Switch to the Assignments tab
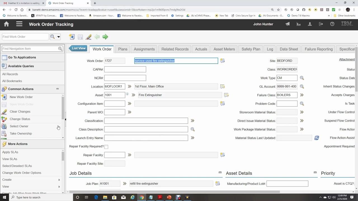The height and width of the screenshot is (201, 358). (x=144, y=49)
